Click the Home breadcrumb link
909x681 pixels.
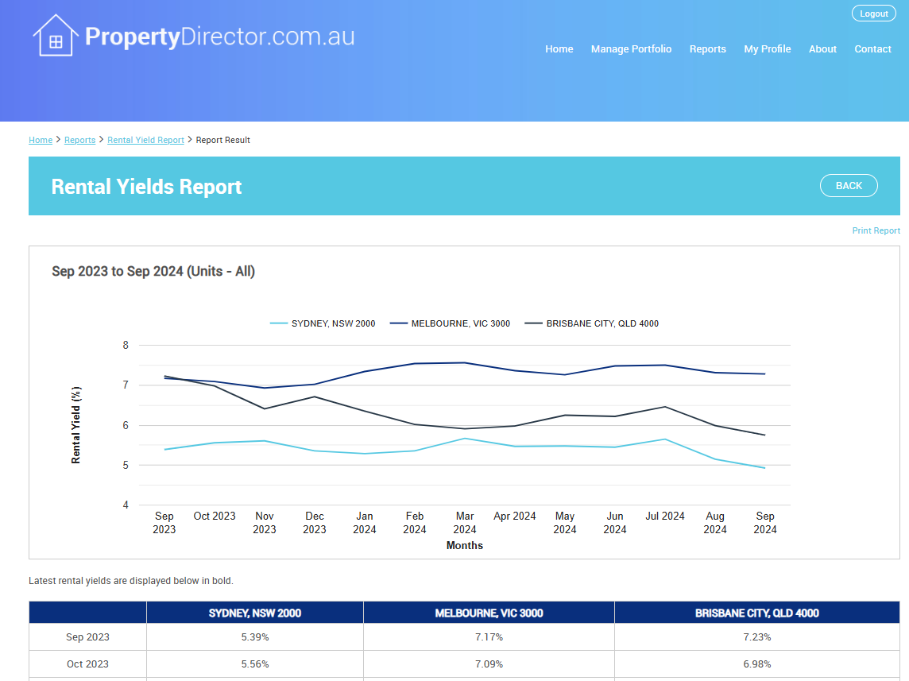coord(41,139)
